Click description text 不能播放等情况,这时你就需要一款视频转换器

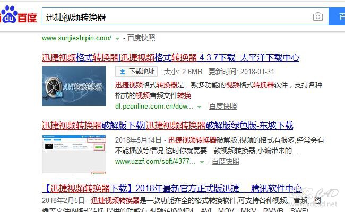[x=185, y=151]
